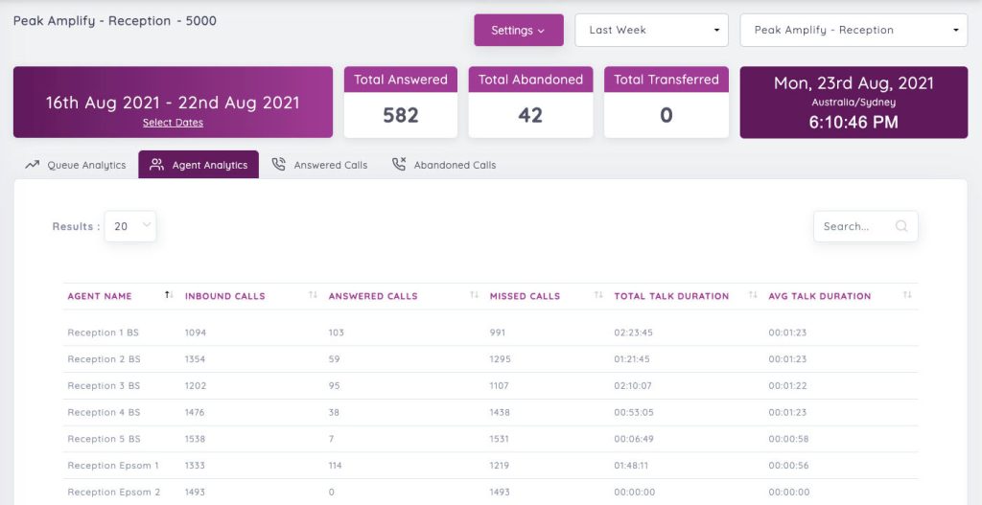
Task: Change Results per page dropdown
Action: [129, 226]
